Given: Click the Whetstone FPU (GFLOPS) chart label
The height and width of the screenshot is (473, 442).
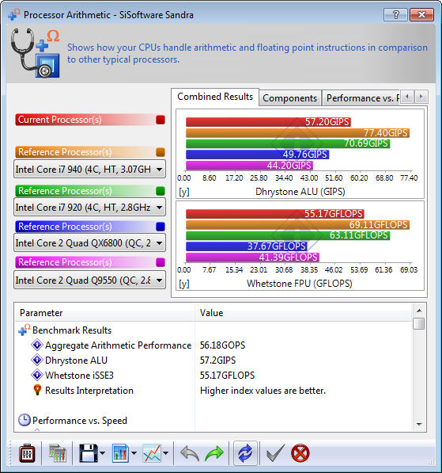Looking at the screenshot, I should click(300, 284).
